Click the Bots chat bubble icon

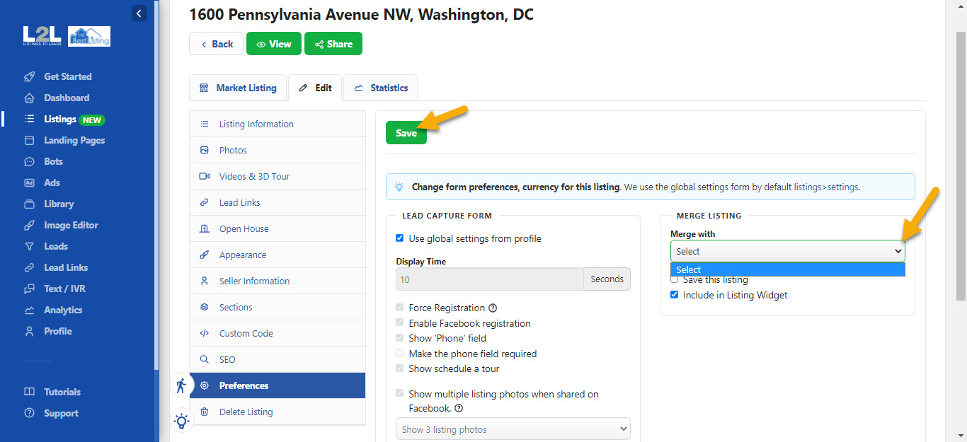tap(29, 161)
